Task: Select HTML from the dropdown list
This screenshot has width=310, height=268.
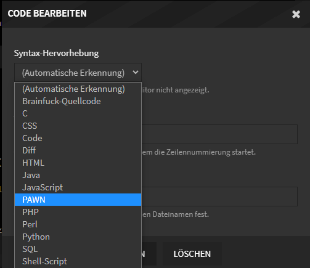Action: point(78,163)
